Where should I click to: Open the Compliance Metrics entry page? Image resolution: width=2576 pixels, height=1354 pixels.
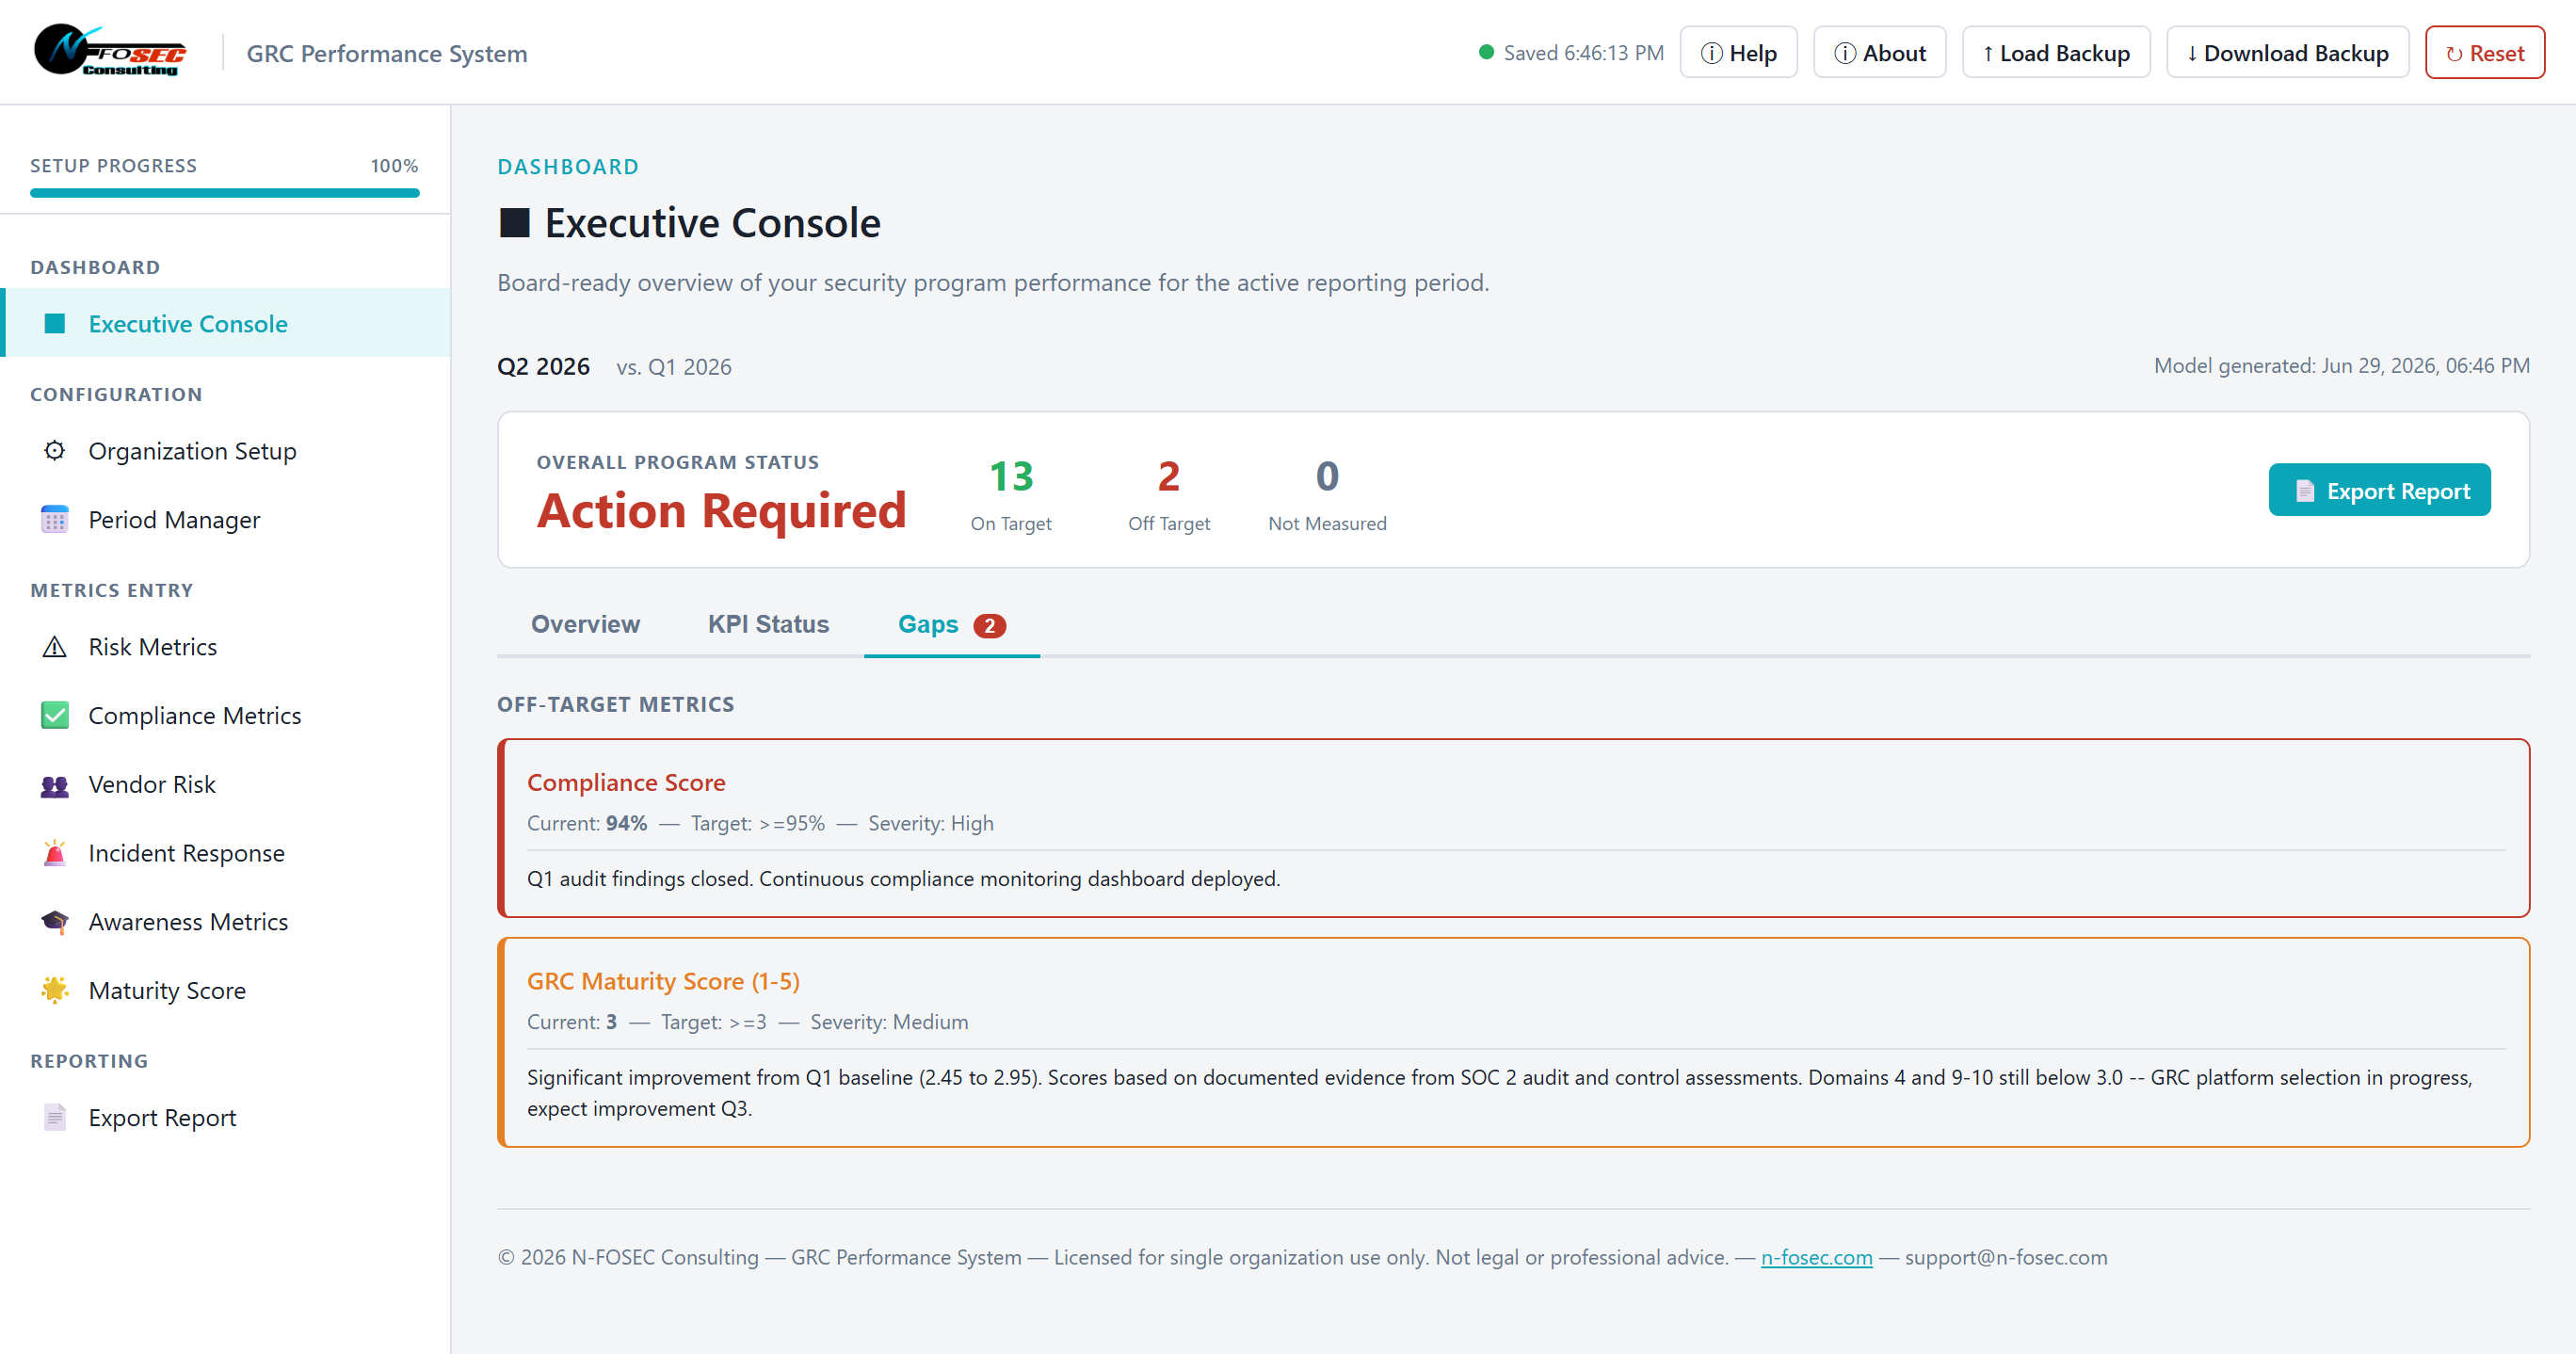click(225, 716)
